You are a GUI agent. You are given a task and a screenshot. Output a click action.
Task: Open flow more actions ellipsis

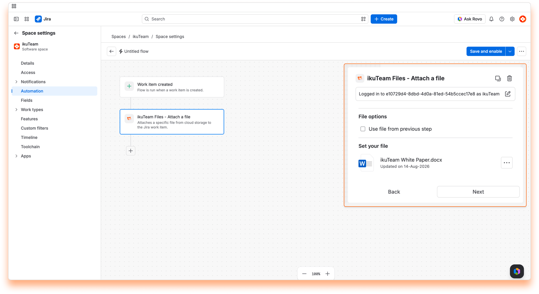(522, 51)
